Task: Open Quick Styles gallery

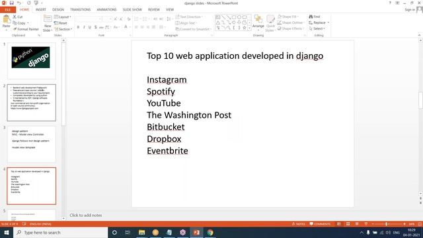Action: 270,23
